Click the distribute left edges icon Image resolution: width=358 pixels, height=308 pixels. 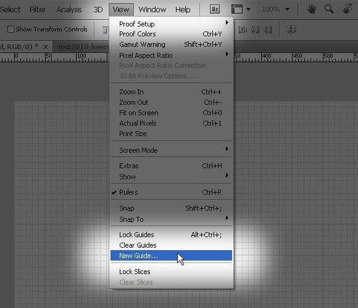(x=243, y=30)
